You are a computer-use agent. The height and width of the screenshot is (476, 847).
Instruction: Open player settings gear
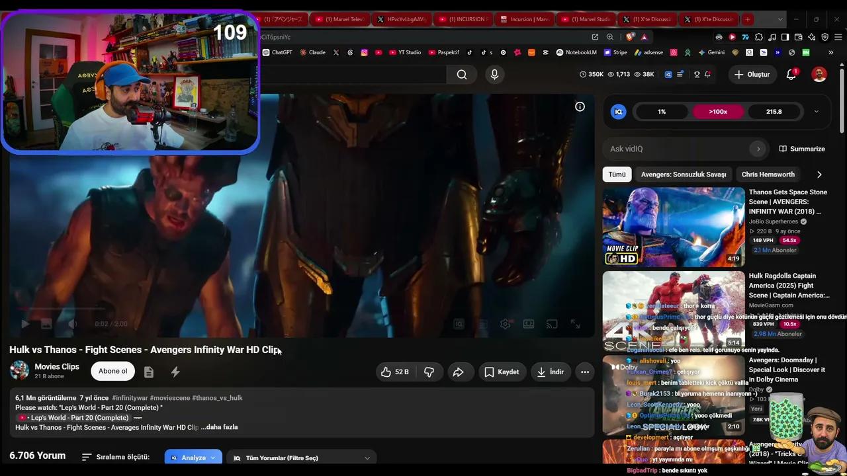tap(506, 324)
